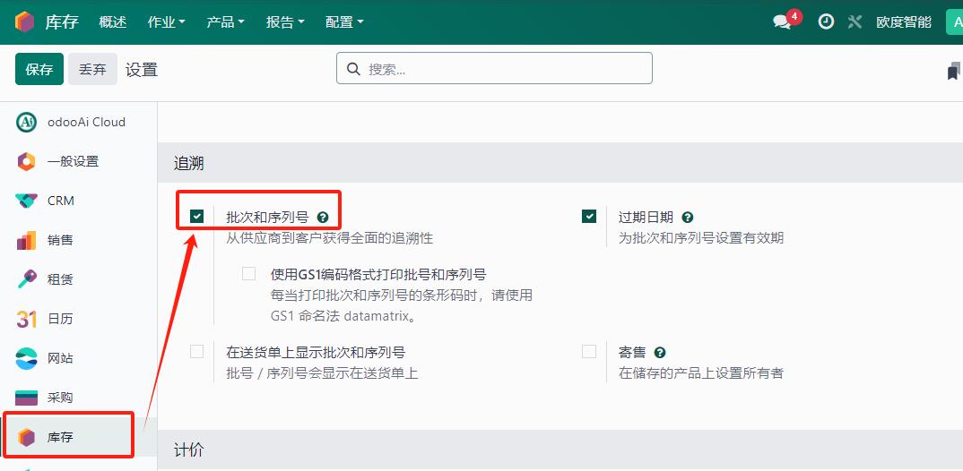Click text 为批次和序列号设置有效期
This screenshot has height=471, width=963.
click(x=701, y=238)
